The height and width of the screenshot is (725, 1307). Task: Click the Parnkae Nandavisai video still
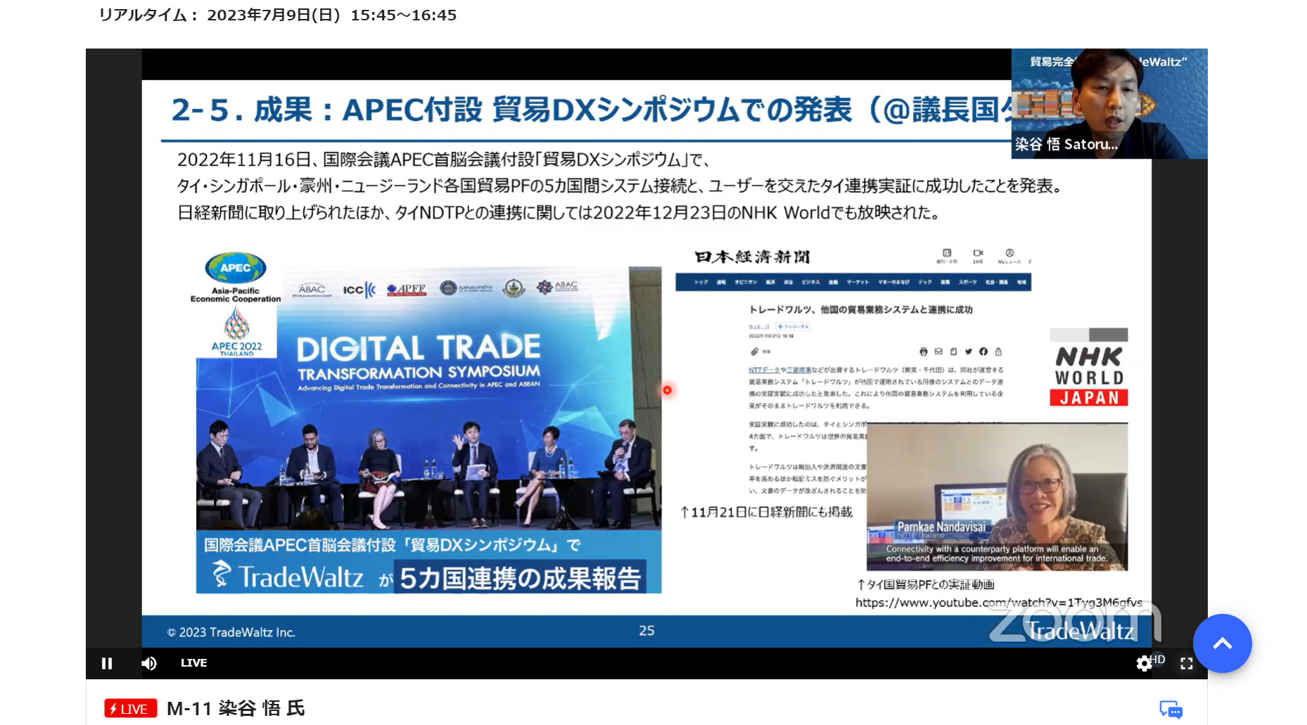(997, 496)
